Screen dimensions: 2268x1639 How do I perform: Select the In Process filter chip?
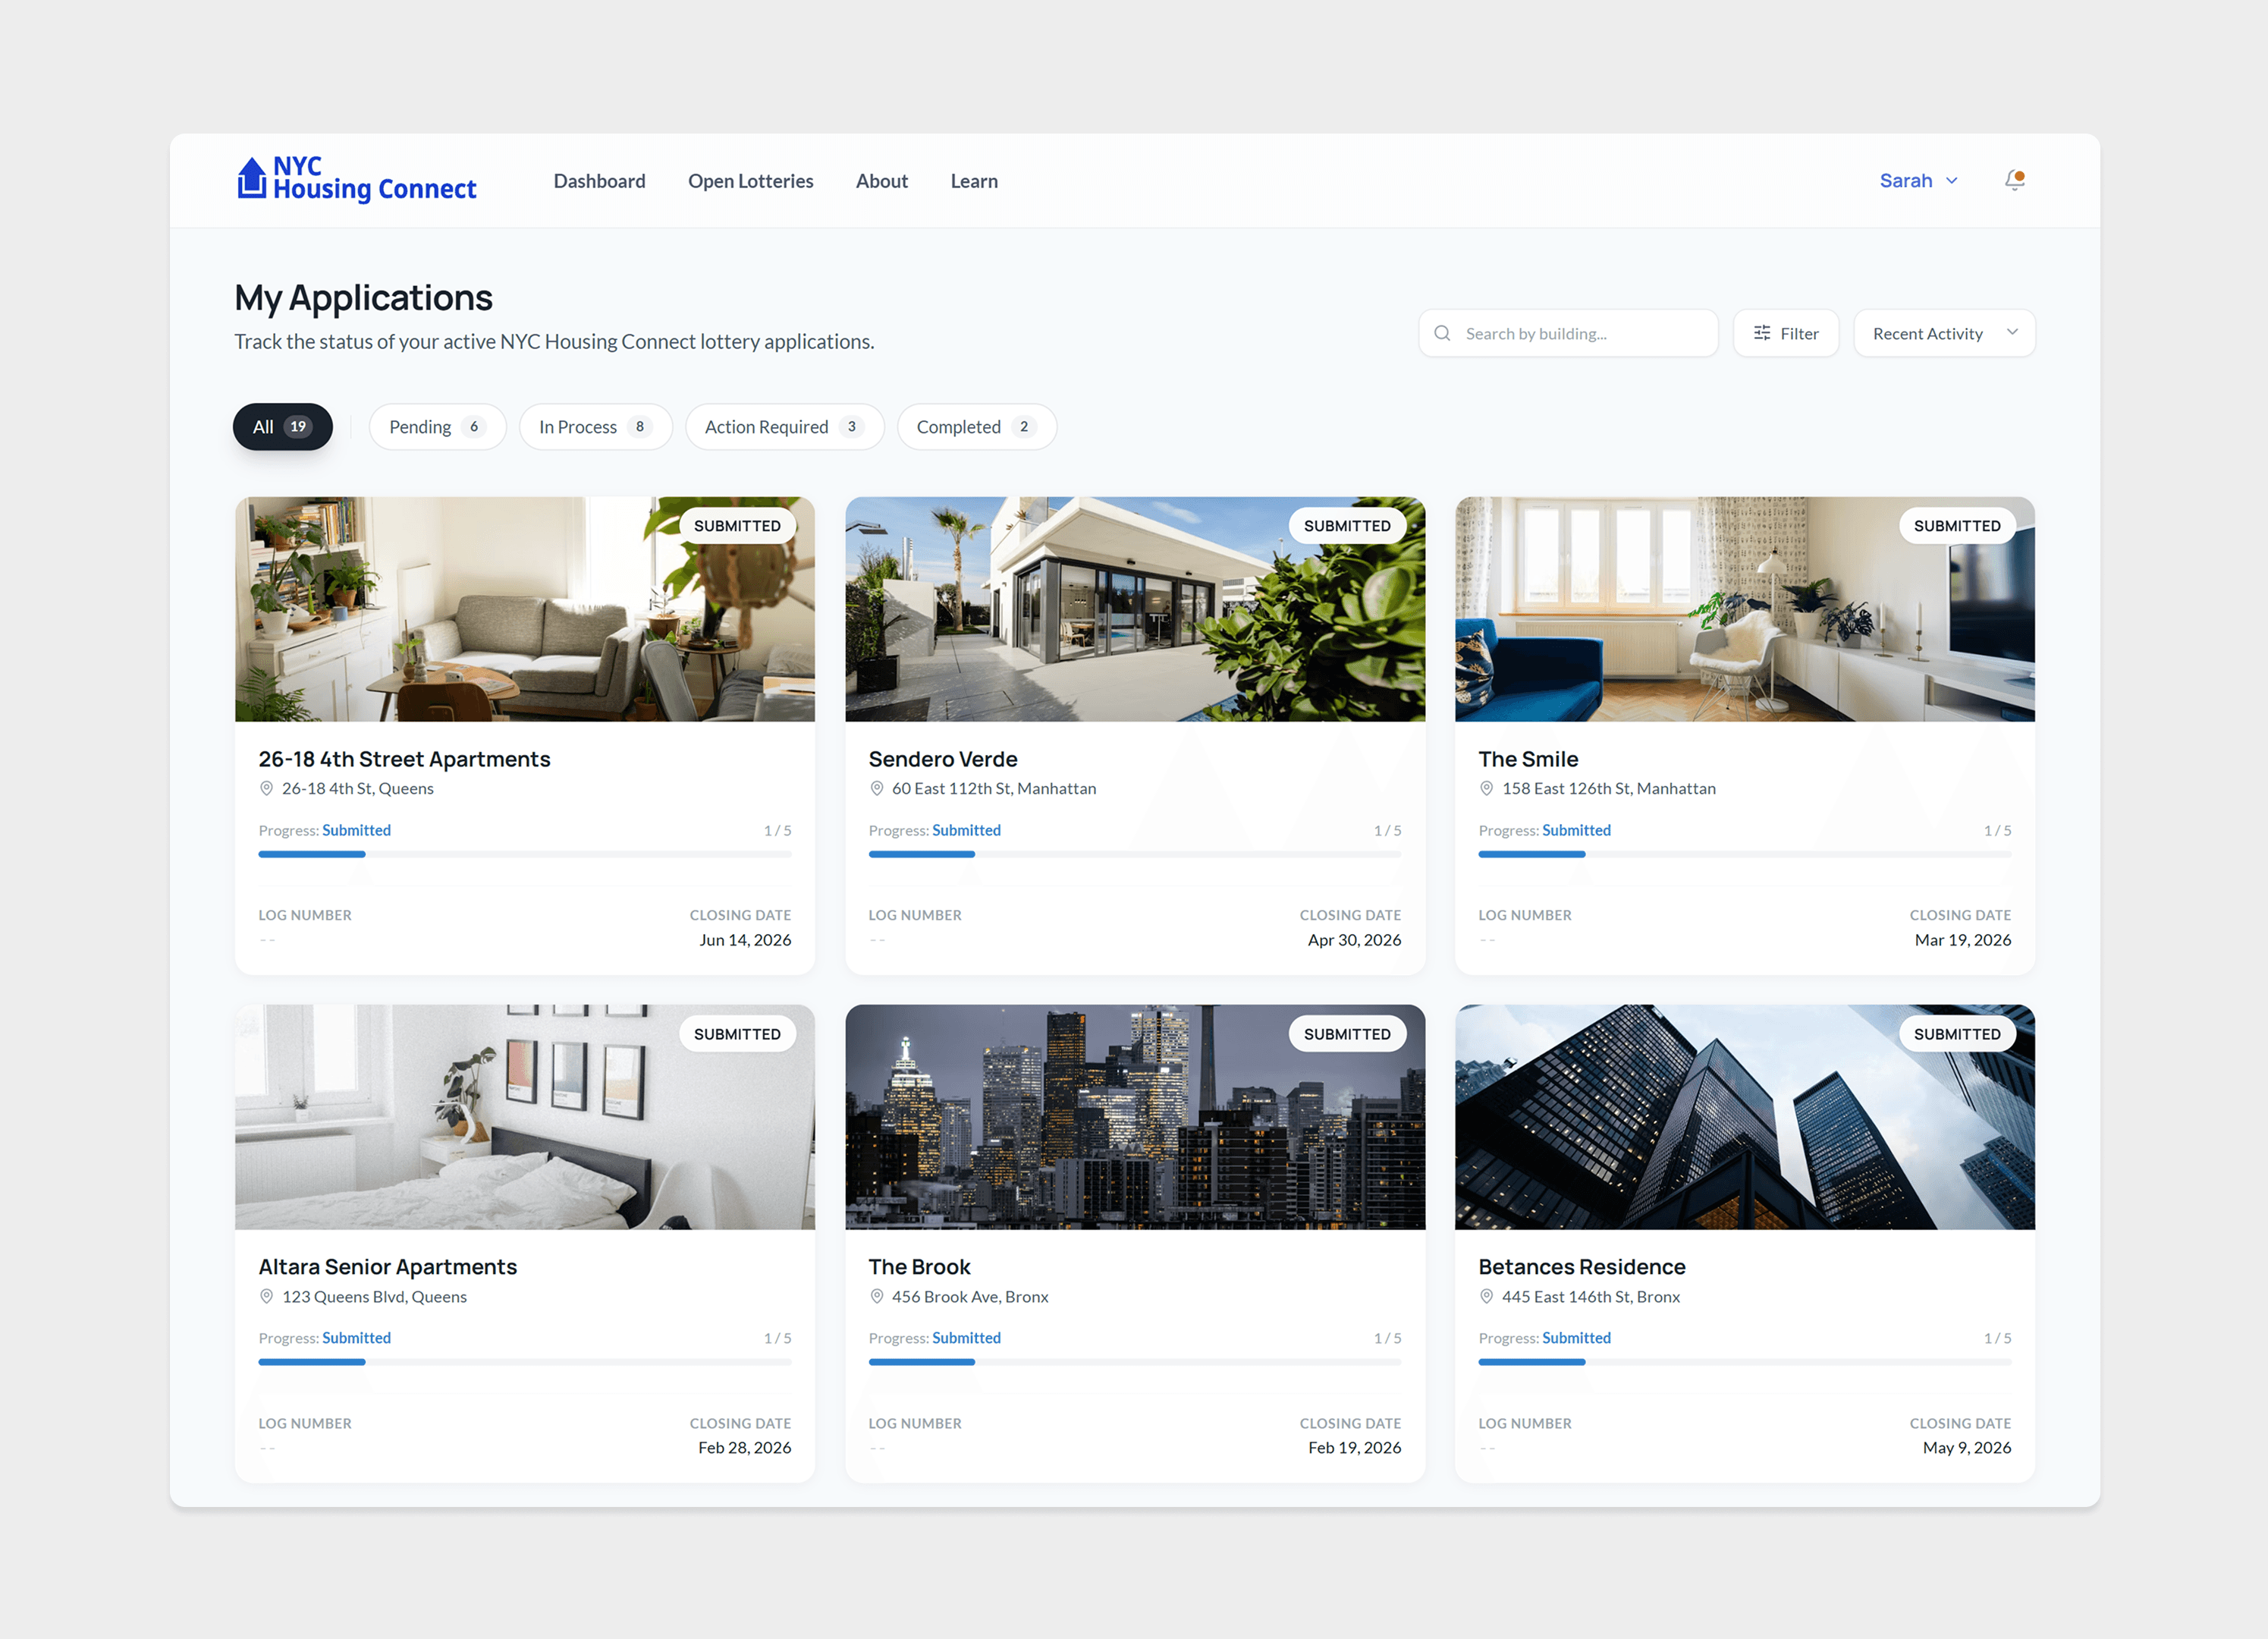tap(595, 427)
